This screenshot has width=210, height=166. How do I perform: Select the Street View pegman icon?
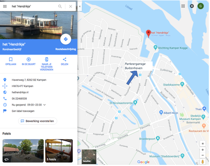point(203,162)
